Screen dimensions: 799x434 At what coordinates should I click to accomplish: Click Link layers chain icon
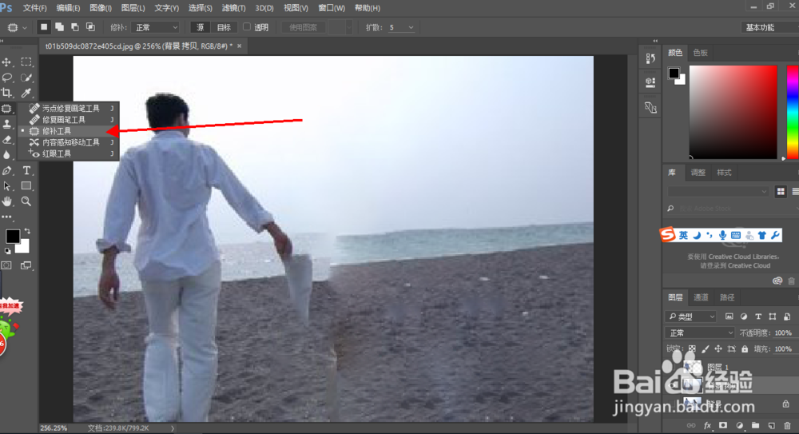[691, 425]
